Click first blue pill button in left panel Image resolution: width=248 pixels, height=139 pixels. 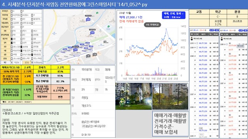coord(212,30)
